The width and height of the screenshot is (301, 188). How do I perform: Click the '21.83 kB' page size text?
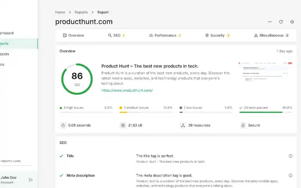pyautogui.click(x=135, y=125)
